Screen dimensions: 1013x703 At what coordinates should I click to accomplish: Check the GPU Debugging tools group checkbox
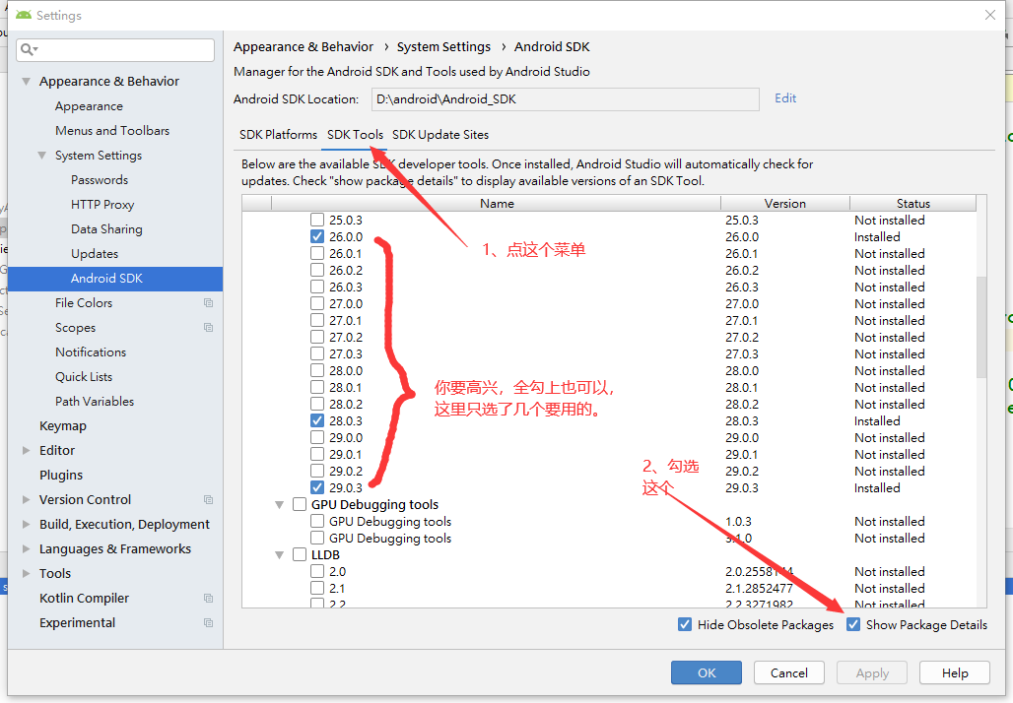(300, 504)
